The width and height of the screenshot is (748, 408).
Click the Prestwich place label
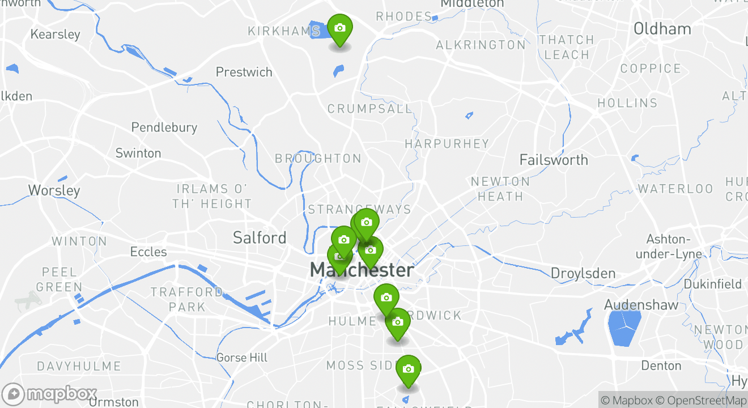(244, 72)
